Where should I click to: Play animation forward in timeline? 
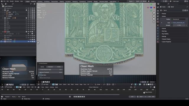(x=80, y=97)
